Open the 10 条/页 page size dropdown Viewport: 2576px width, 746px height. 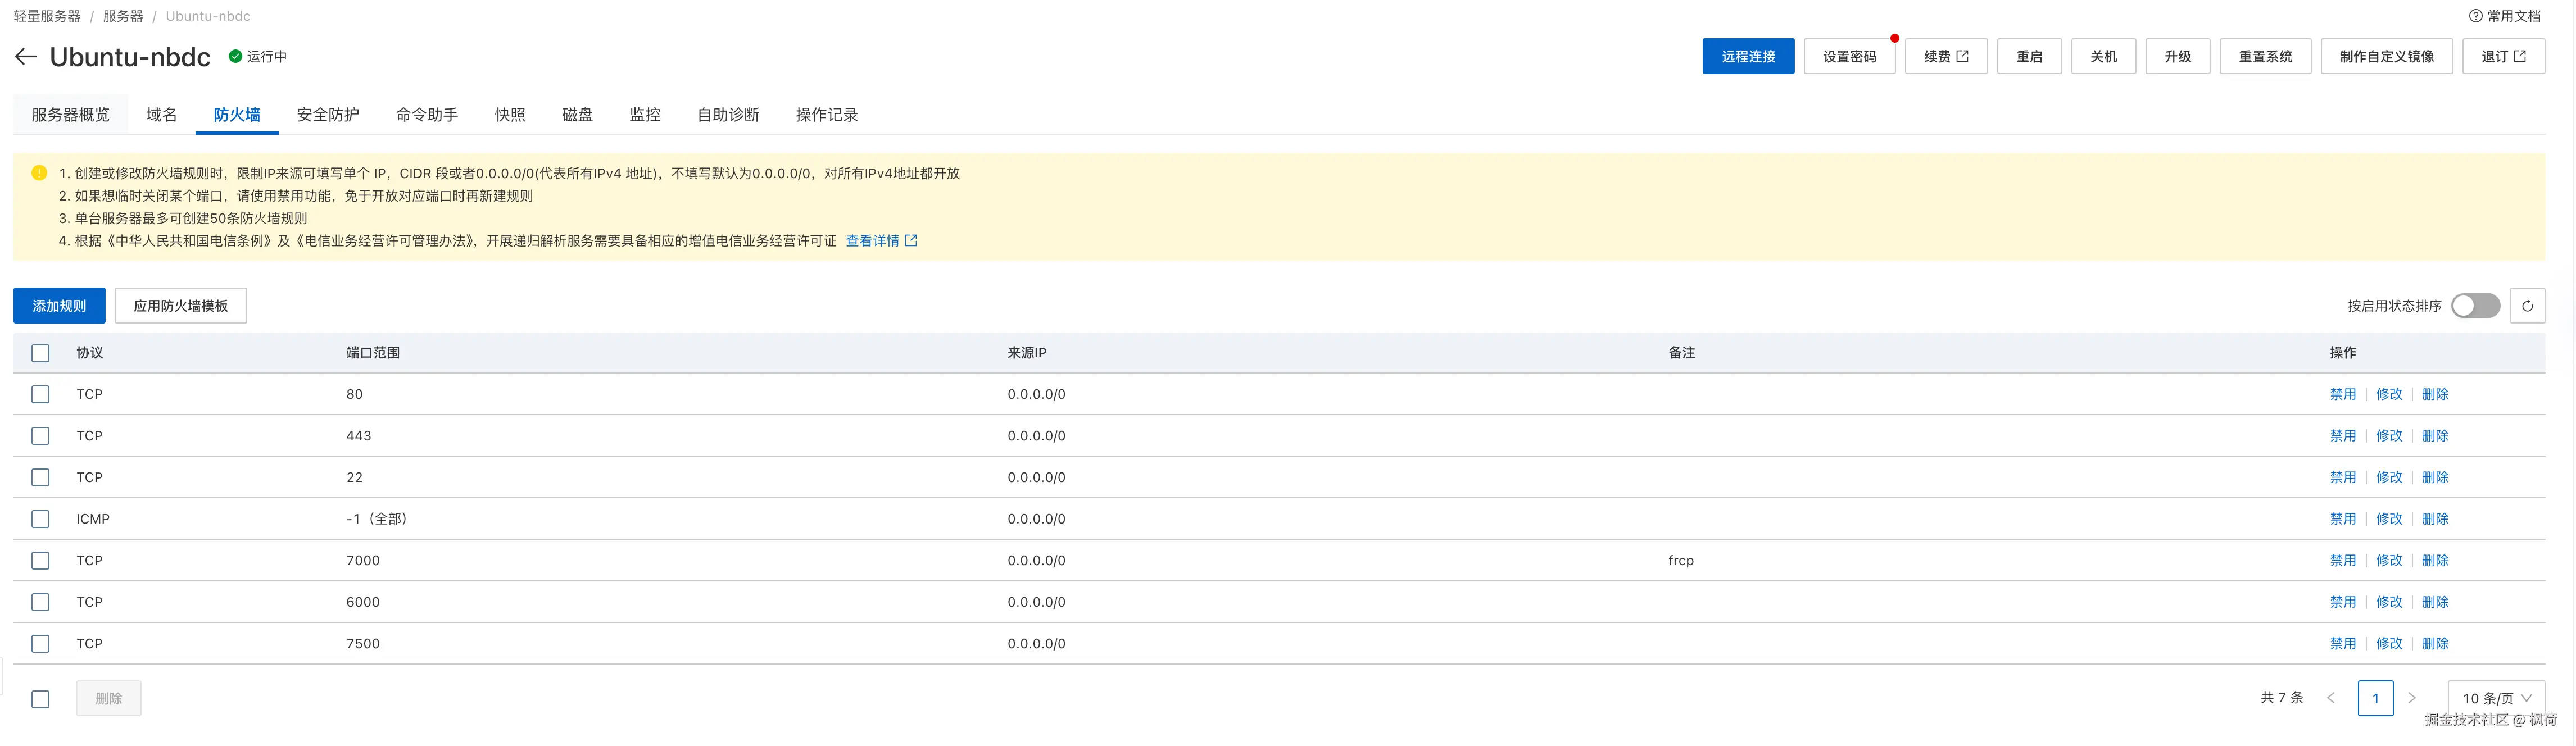2496,698
